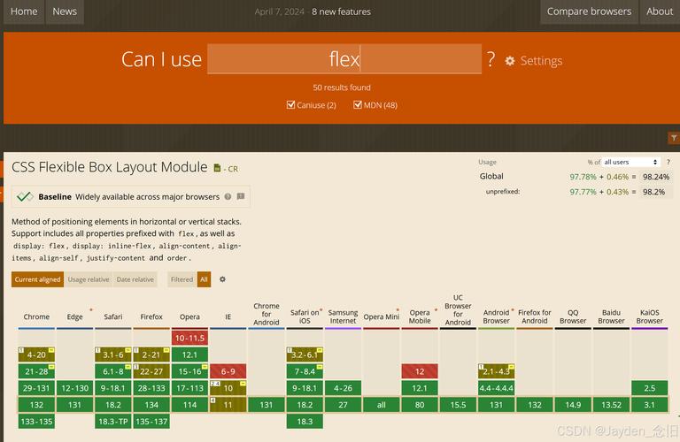Select IE 10 partial support cell
This screenshot has height=442, width=680.
(x=228, y=388)
